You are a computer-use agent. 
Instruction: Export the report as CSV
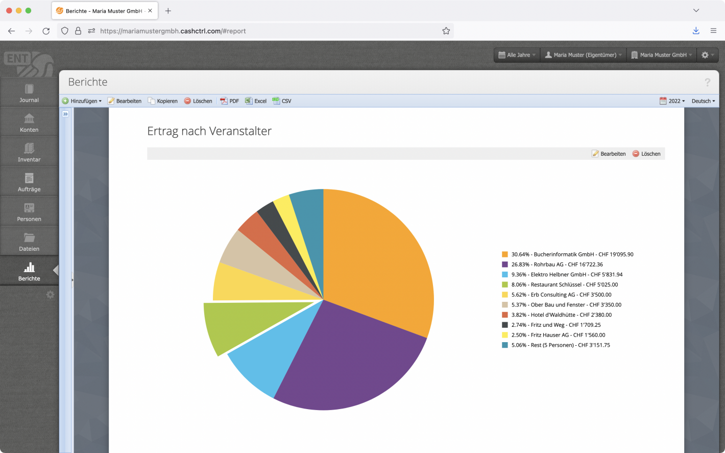[282, 101]
